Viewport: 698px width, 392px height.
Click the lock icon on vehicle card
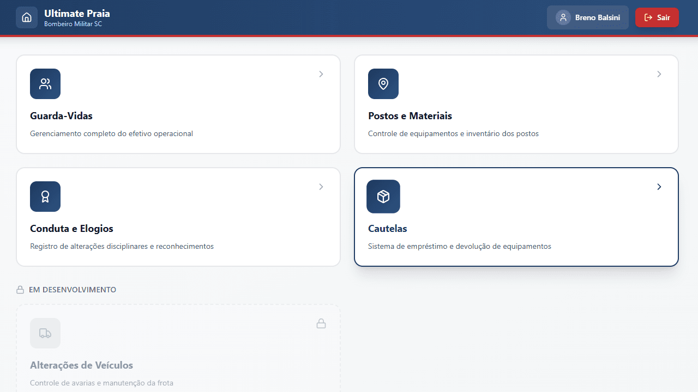click(x=321, y=323)
